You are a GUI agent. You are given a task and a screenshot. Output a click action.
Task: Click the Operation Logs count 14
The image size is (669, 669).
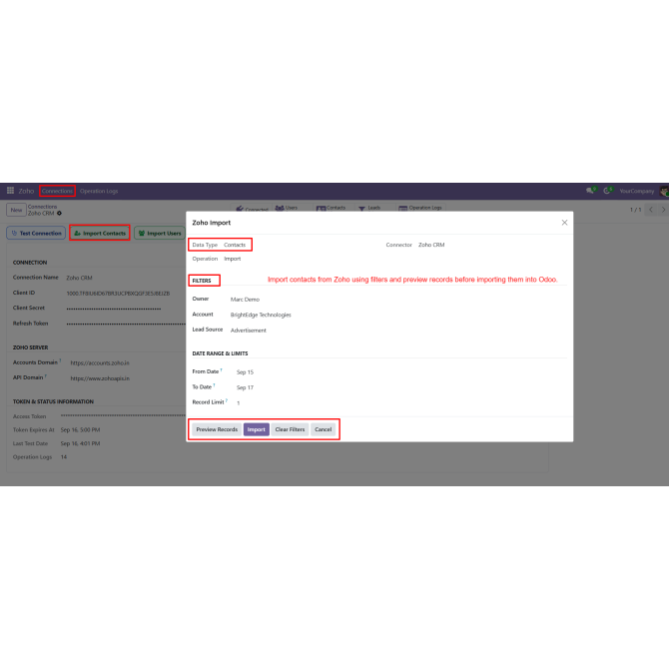64,457
